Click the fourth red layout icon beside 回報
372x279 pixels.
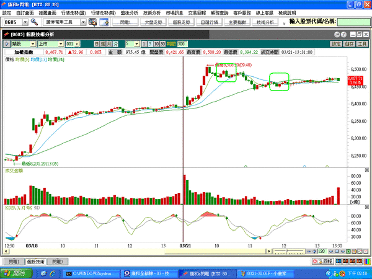tap(359, 262)
